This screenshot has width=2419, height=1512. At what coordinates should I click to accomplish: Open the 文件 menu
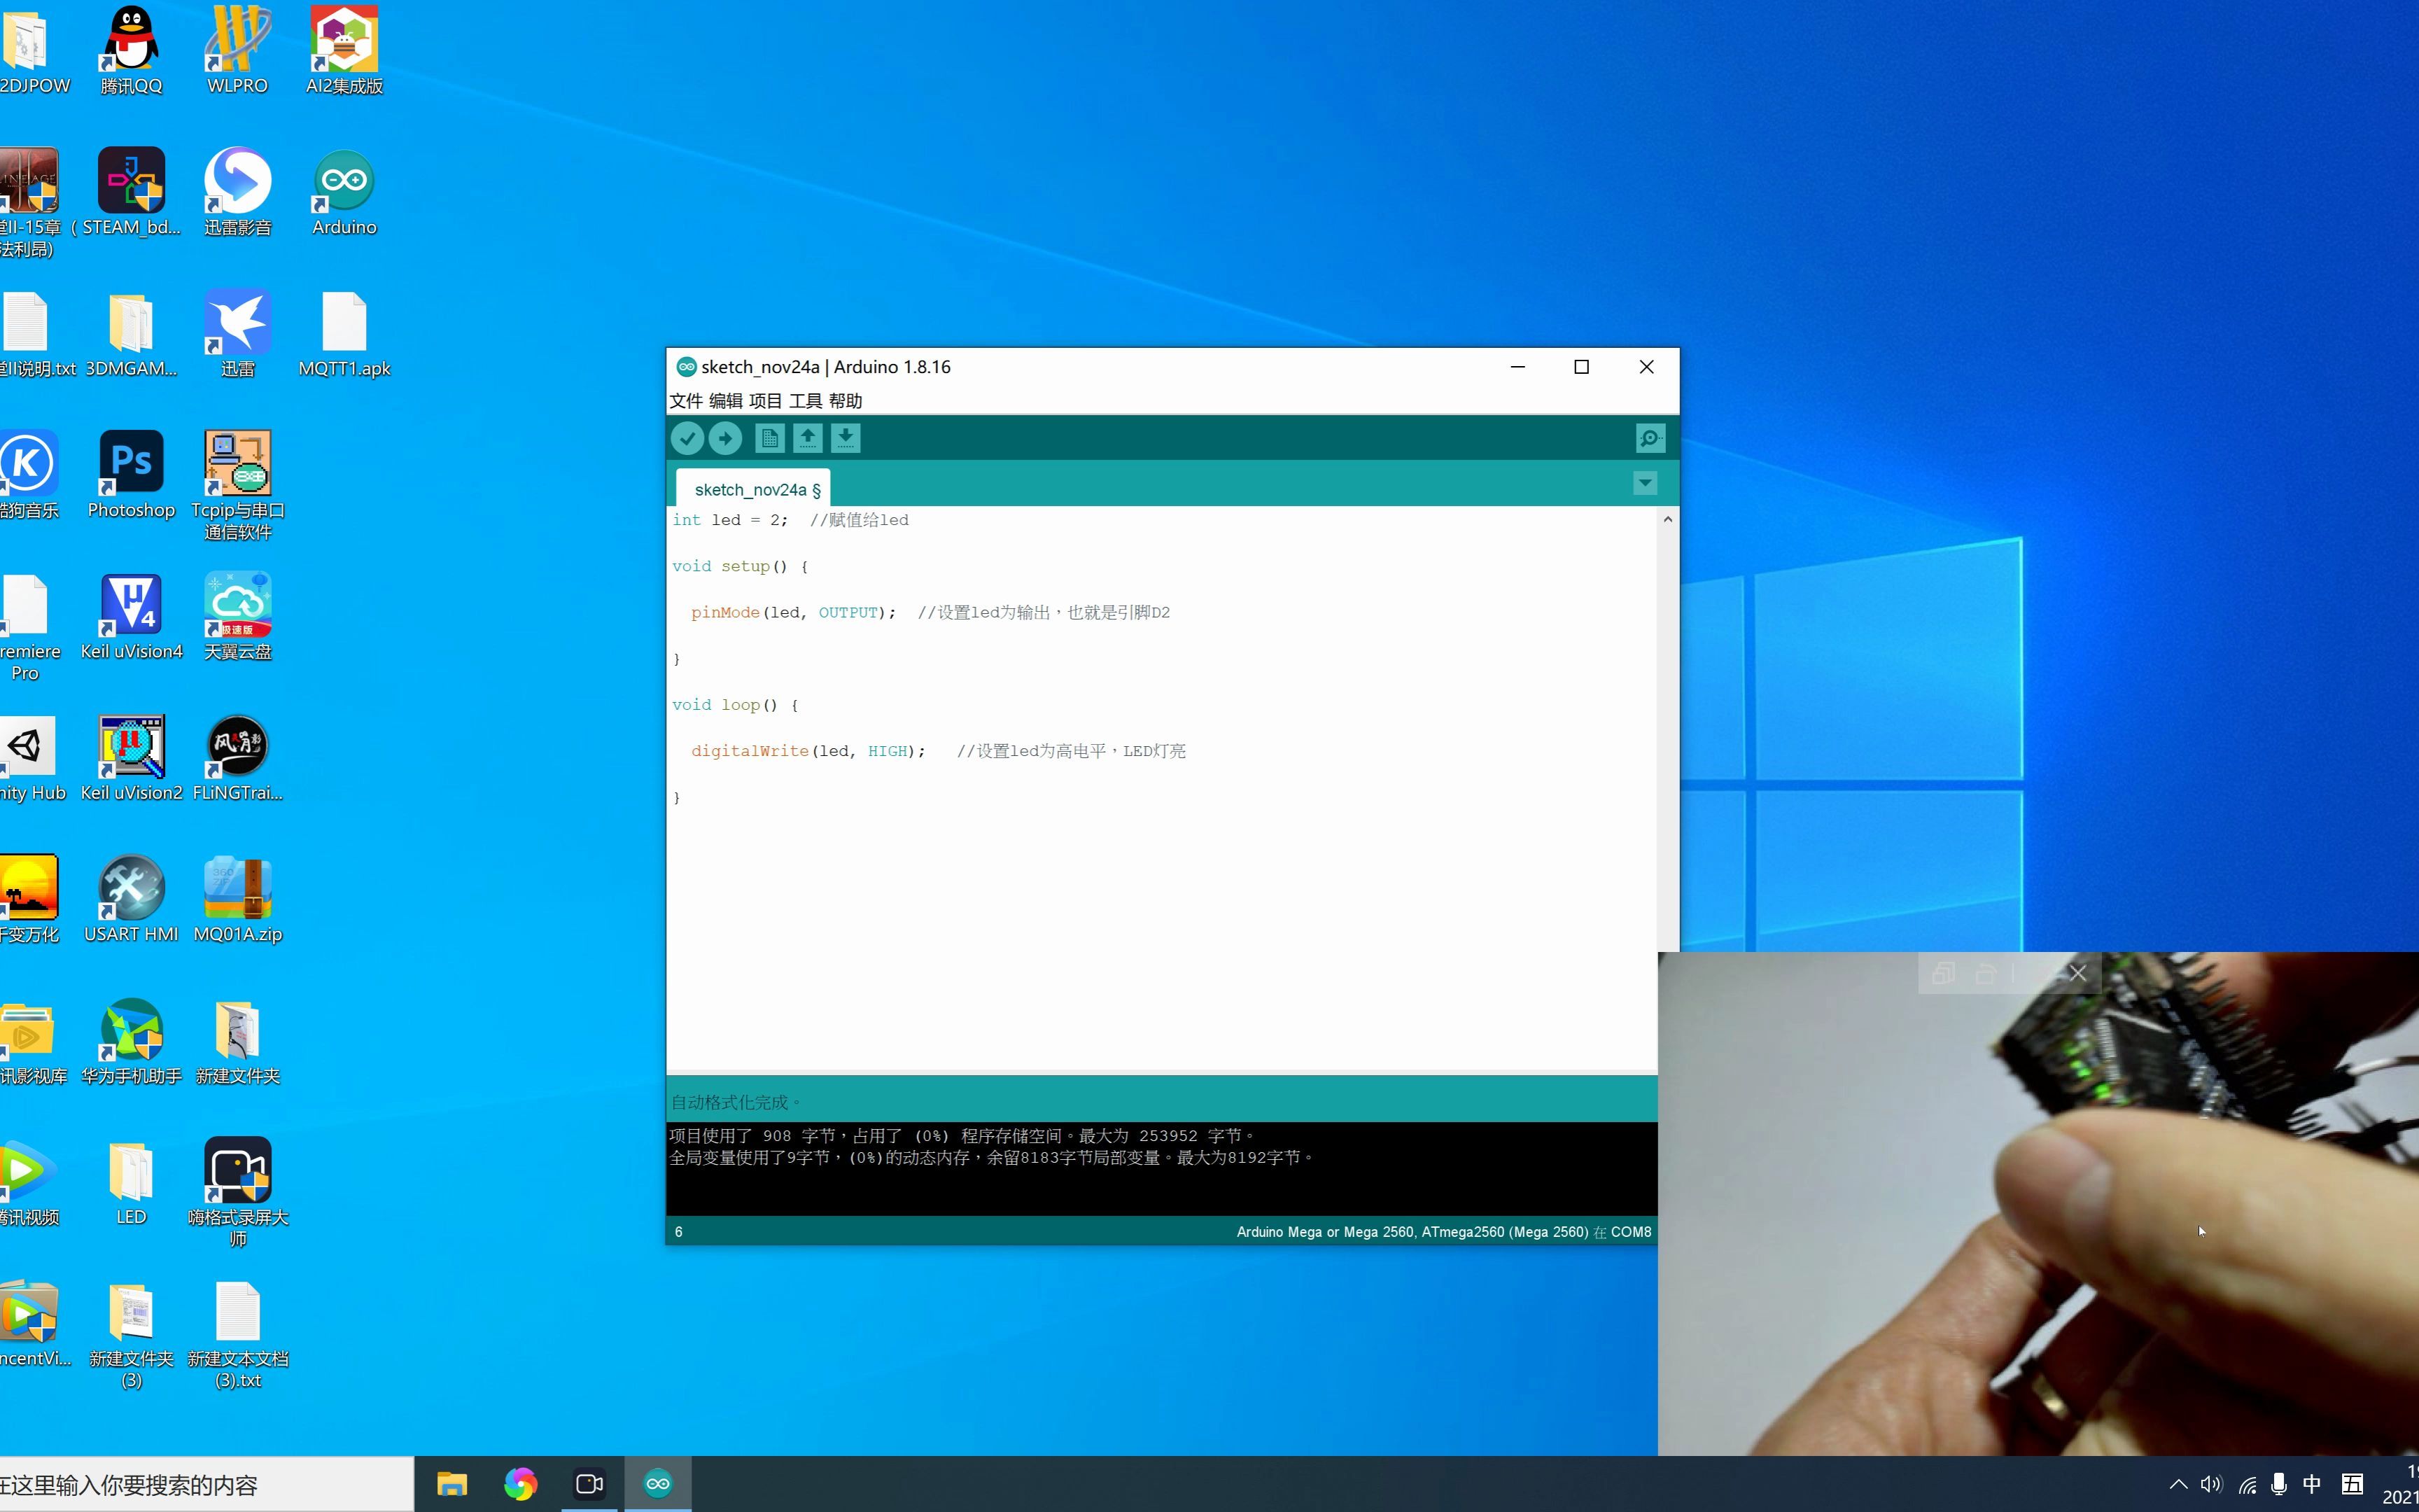pyautogui.click(x=686, y=401)
